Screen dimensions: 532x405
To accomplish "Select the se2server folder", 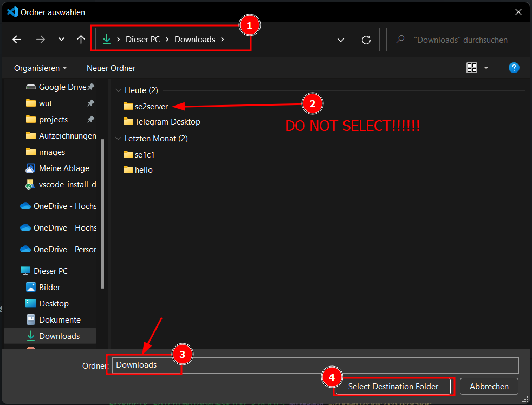I will [x=146, y=107].
